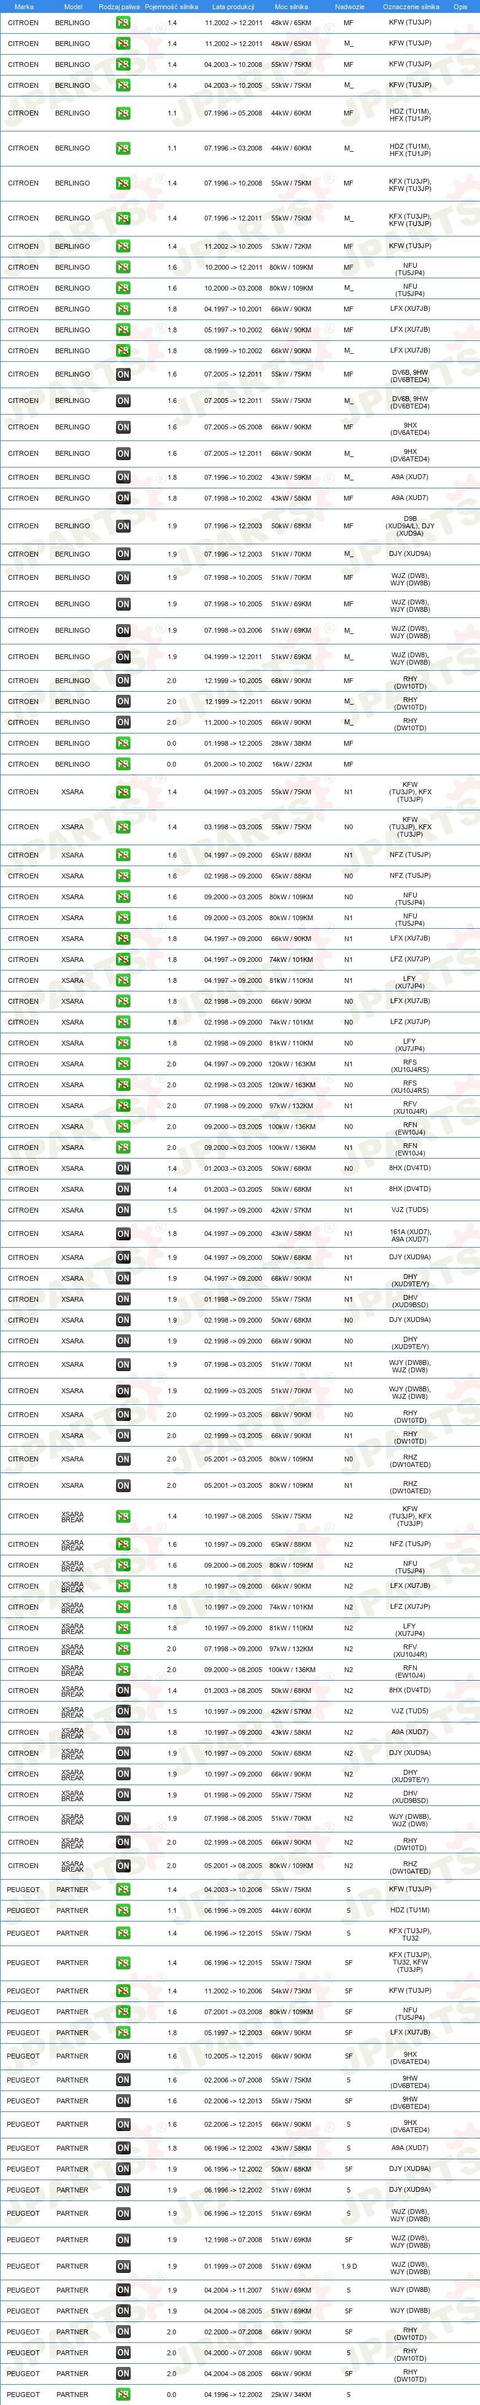Click diesel ON icon in Partner 1.9 D body row

pyautogui.click(x=123, y=2267)
